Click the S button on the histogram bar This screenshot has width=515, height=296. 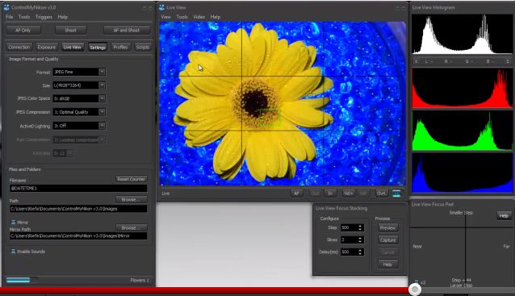click(x=508, y=61)
